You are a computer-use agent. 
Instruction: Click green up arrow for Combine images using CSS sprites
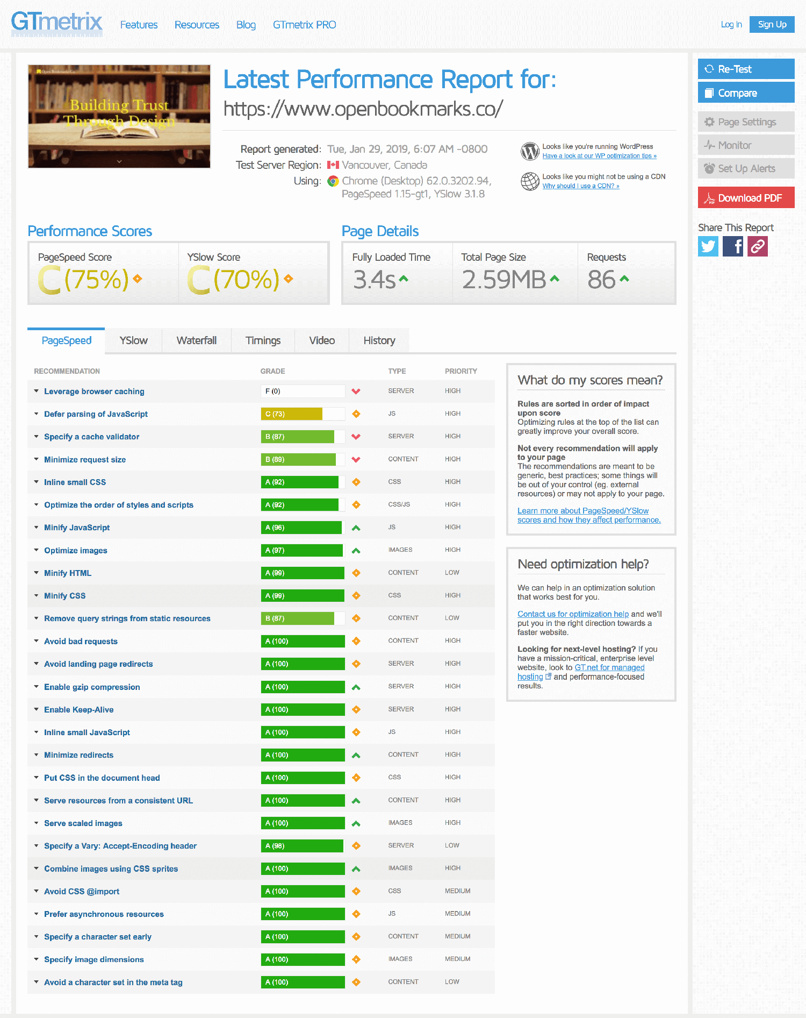pos(356,869)
